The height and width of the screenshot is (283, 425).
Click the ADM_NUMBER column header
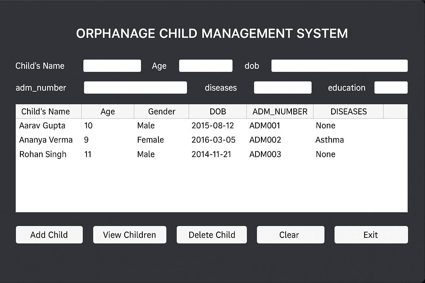[x=280, y=111]
